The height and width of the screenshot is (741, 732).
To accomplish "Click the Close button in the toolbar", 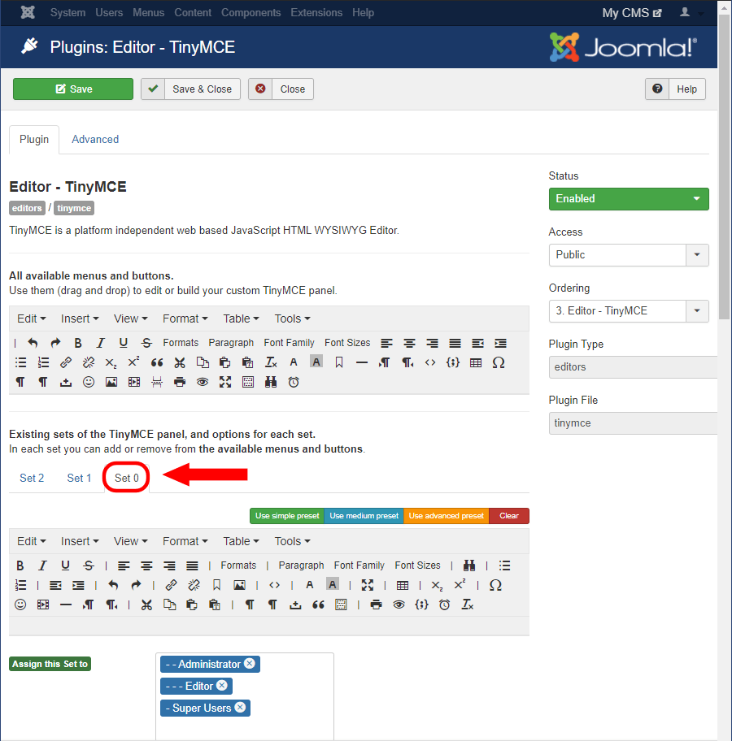I will (x=281, y=89).
